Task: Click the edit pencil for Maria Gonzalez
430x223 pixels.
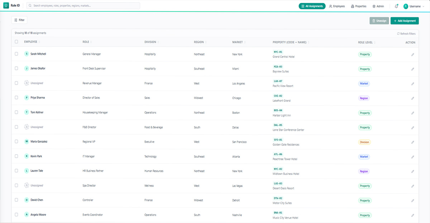Action: (412, 142)
